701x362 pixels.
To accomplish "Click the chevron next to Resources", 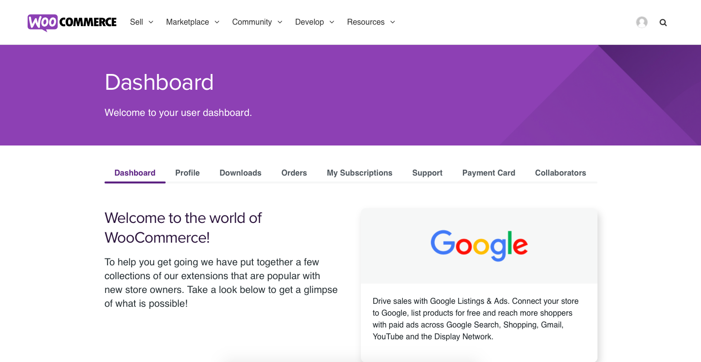I will tap(393, 22).
